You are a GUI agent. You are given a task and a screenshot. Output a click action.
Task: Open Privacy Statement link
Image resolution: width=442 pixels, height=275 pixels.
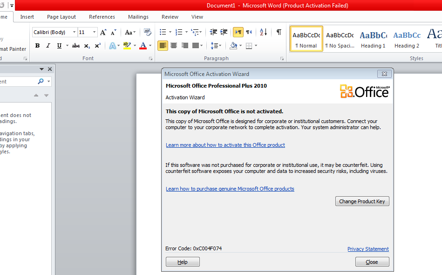click(x=368, y=249)
